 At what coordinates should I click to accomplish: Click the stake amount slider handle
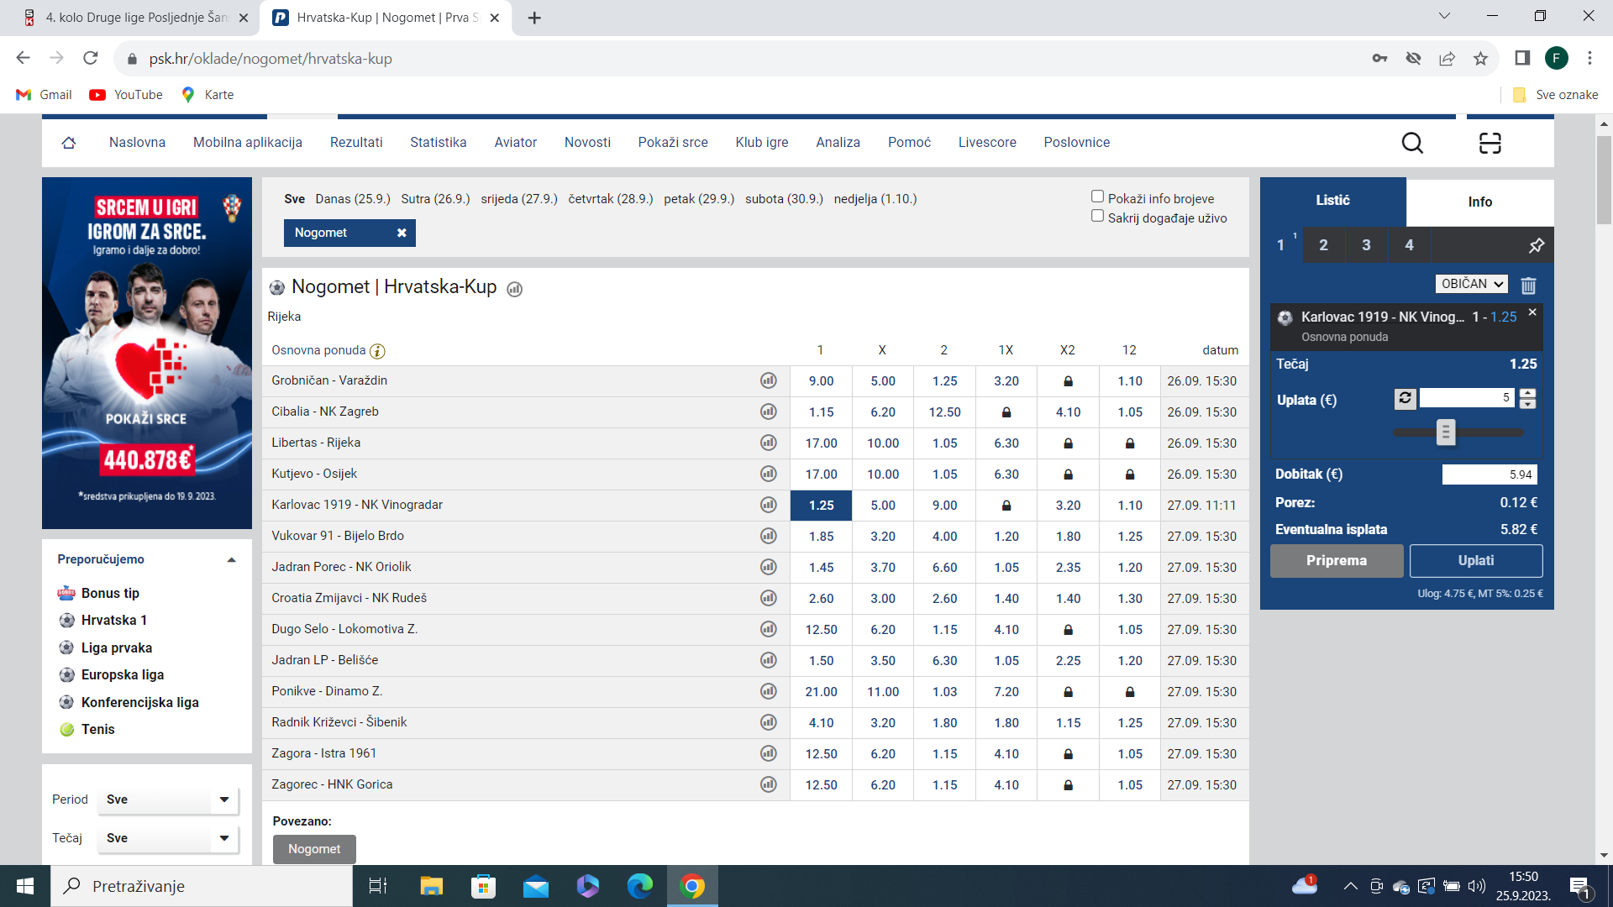tap(1445, 433)
